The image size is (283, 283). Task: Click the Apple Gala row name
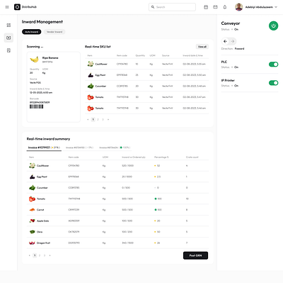point(43,221)
